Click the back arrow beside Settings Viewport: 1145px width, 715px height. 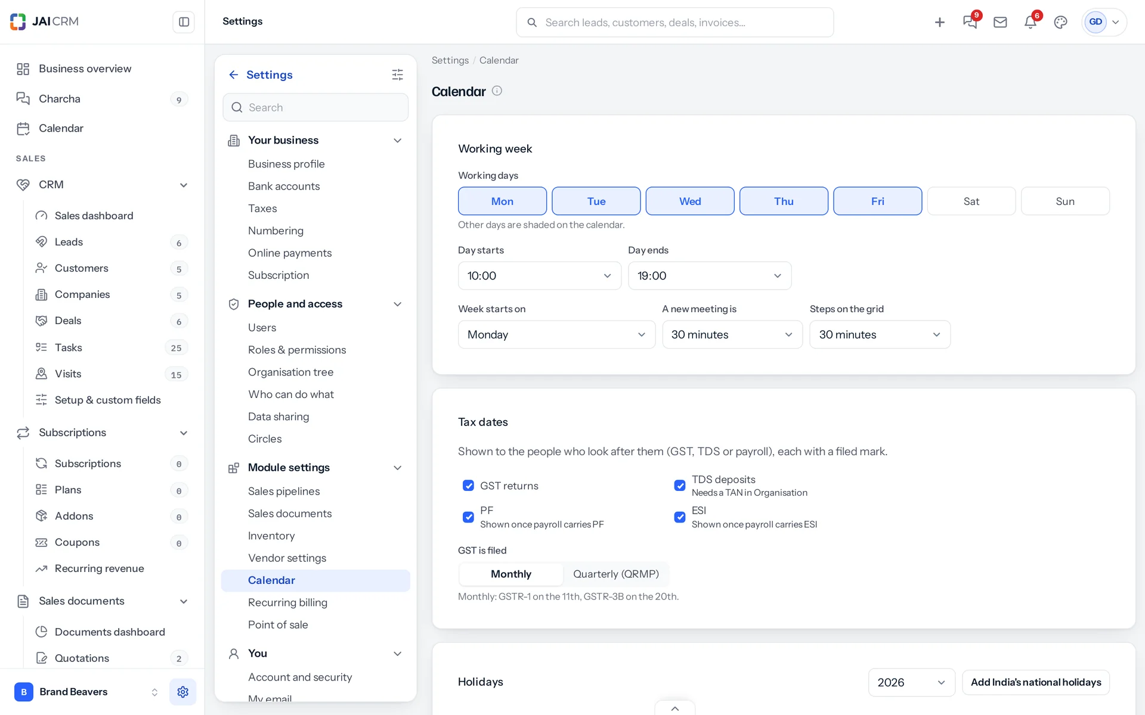(233, 74)
